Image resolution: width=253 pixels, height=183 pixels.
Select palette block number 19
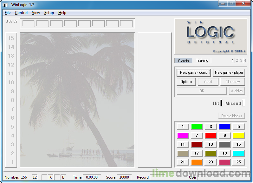224,153
